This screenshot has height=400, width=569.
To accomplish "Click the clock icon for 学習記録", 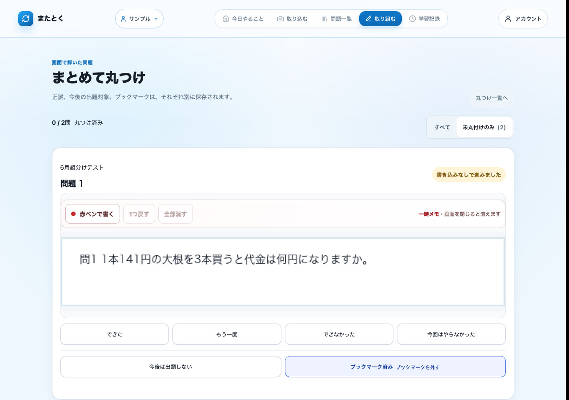I will coord(413,19).
